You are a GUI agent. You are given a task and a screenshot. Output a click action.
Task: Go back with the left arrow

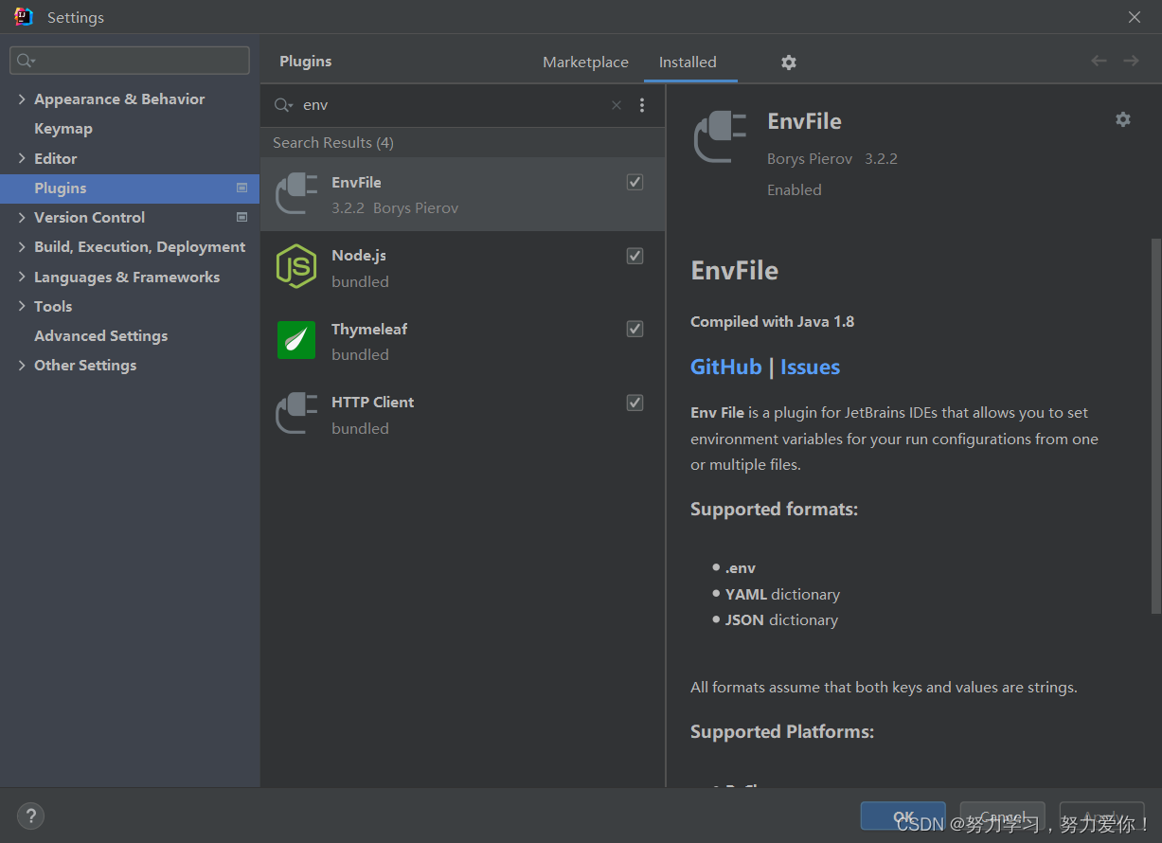pyautogui.click(x=1099, y=61)
